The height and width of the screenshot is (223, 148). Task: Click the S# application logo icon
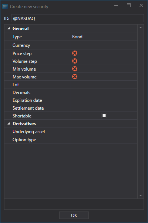5,6
